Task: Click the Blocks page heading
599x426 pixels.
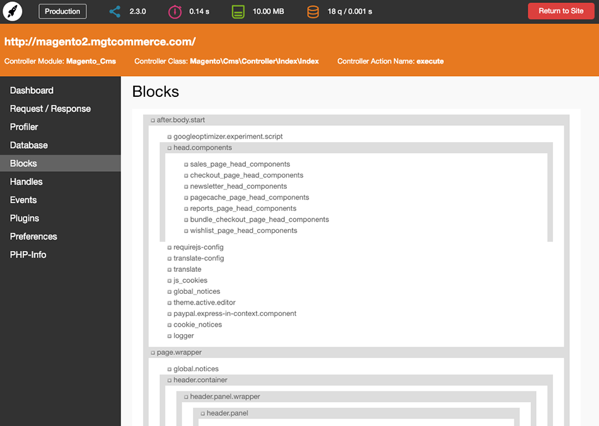Action: click(x=156, y=91)
